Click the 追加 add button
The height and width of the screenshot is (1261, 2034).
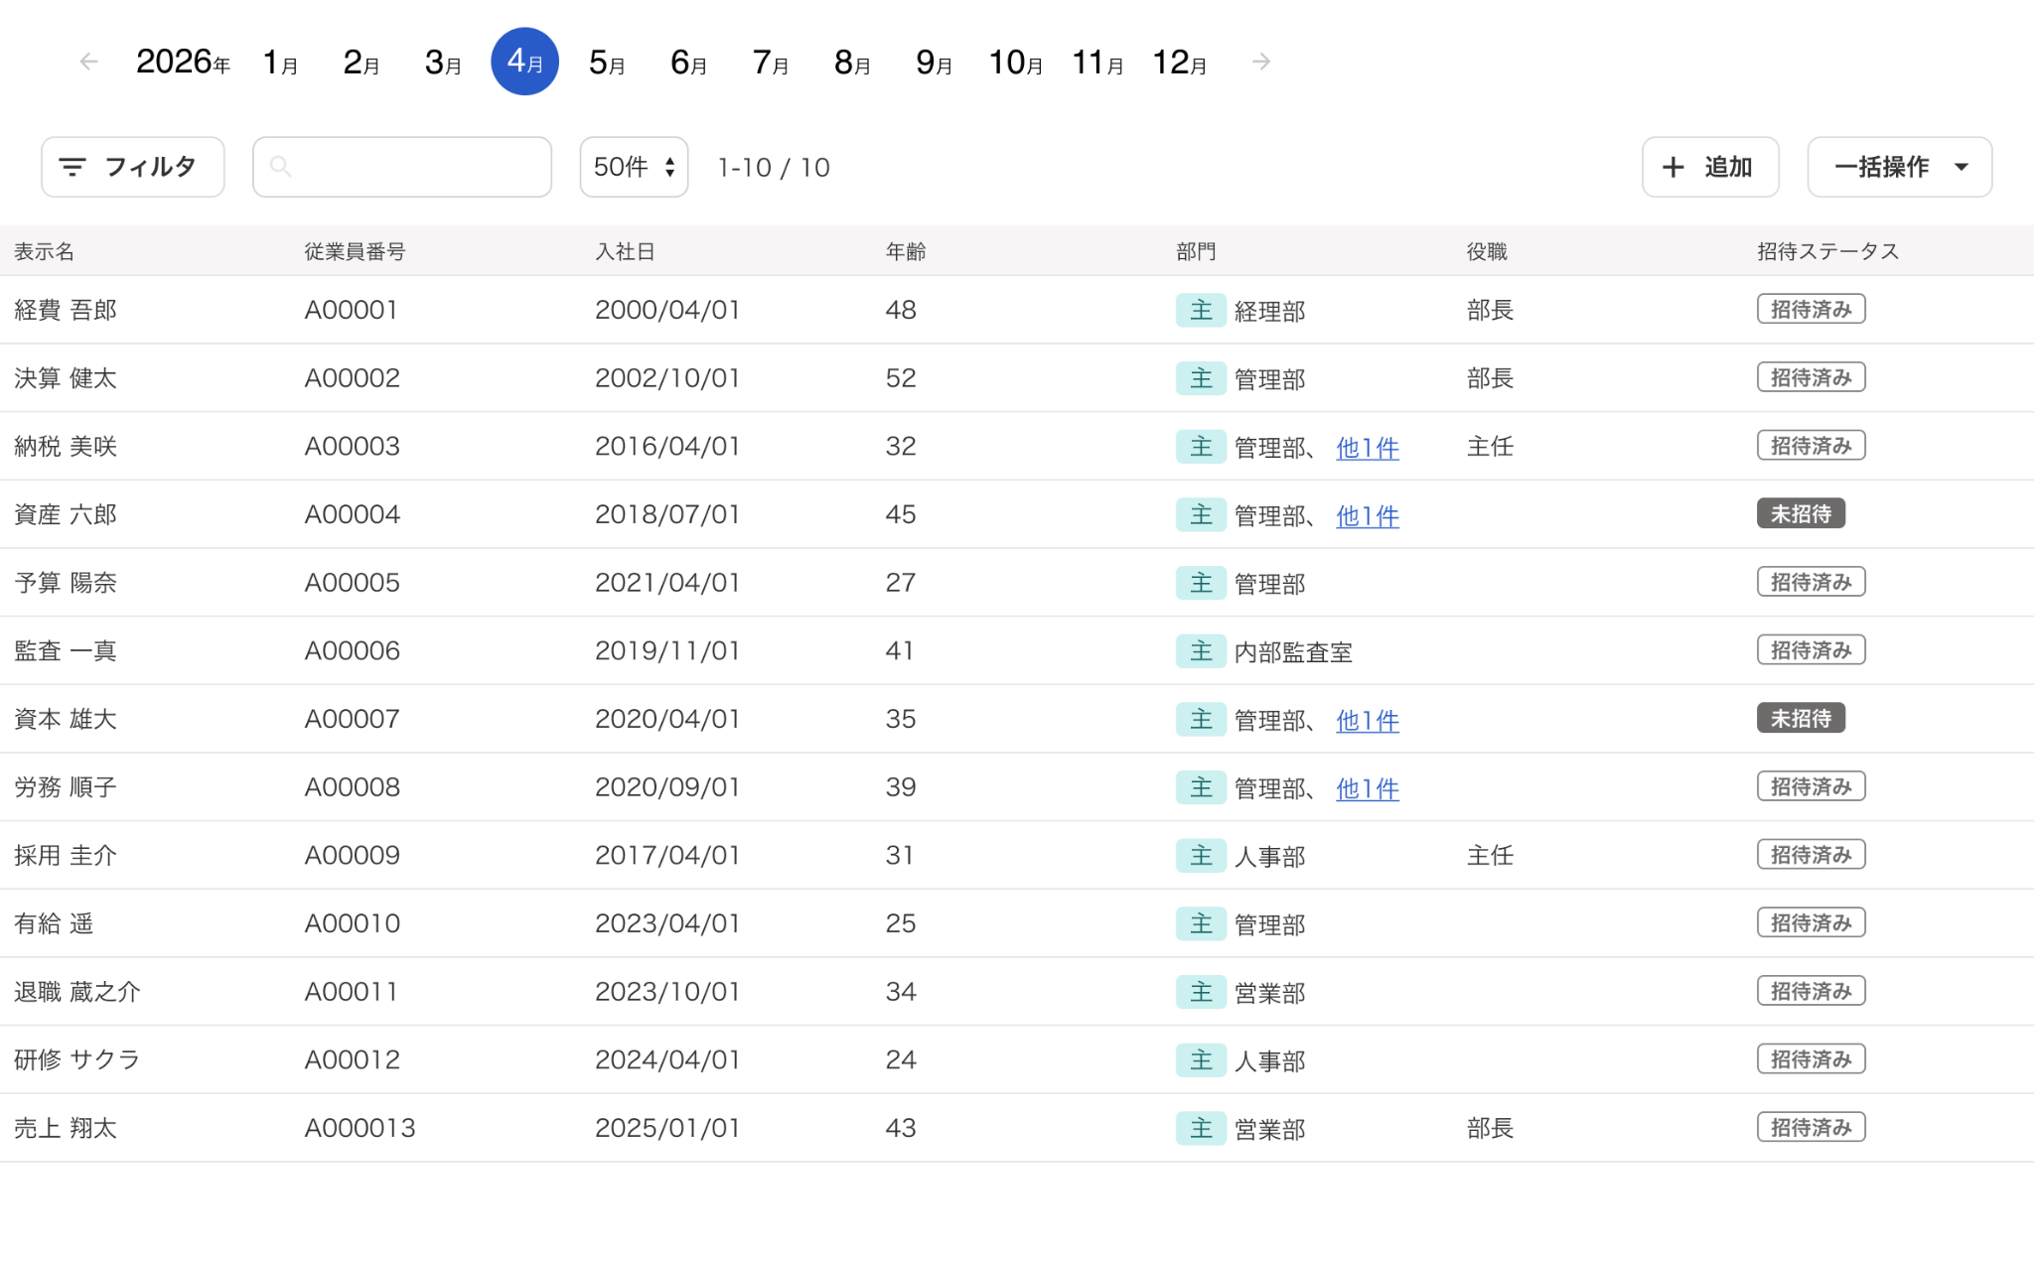1710,167
